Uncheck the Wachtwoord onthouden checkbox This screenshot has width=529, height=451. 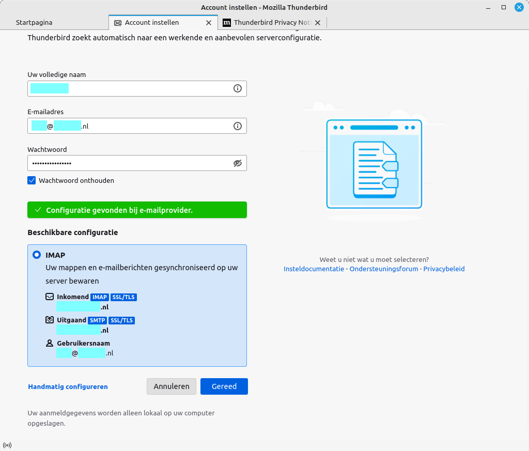coord(32,180)
